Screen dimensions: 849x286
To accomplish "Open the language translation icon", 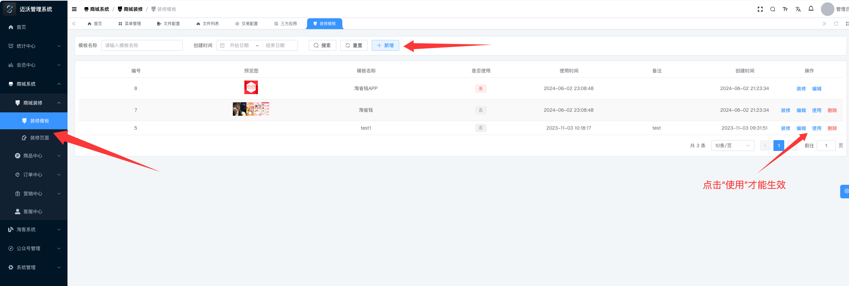I will tap(798, 9).
